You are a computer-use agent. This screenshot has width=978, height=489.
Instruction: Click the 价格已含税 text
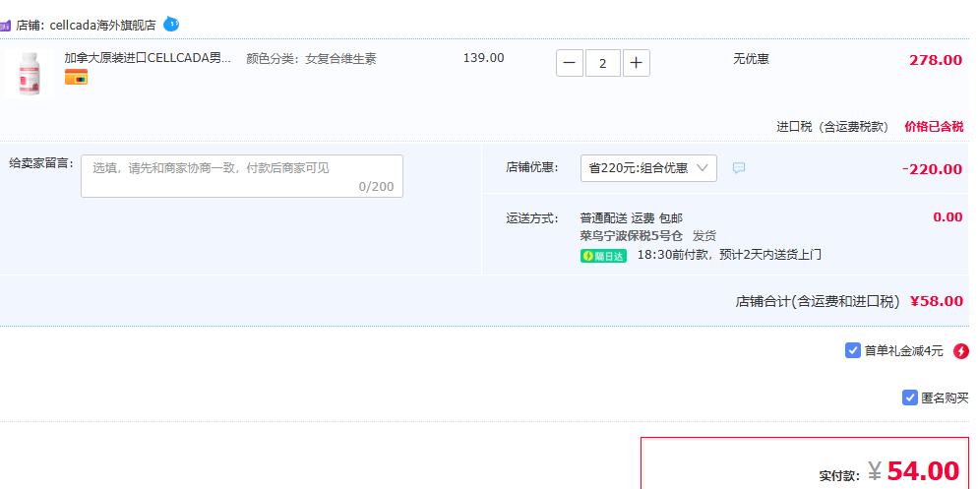point(934,127)
